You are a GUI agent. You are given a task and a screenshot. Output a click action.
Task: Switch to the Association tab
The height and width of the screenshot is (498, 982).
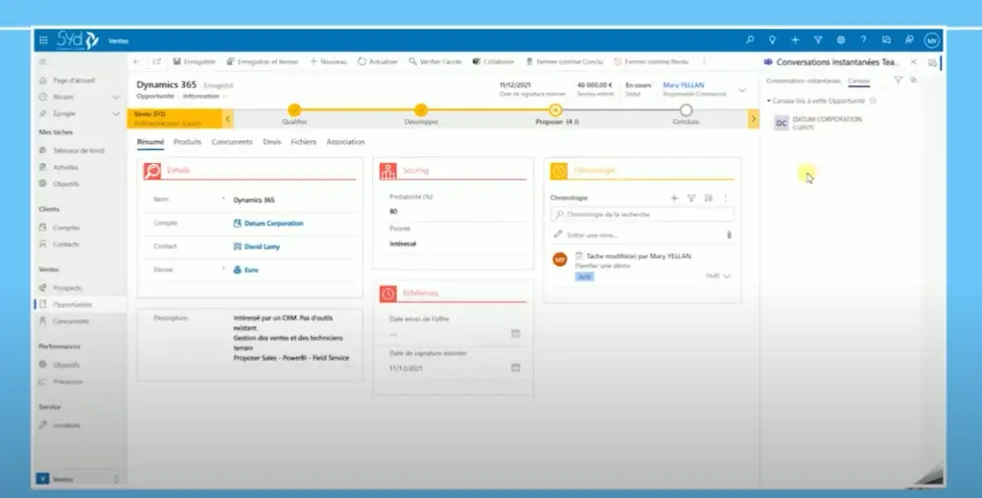point(345,142)
